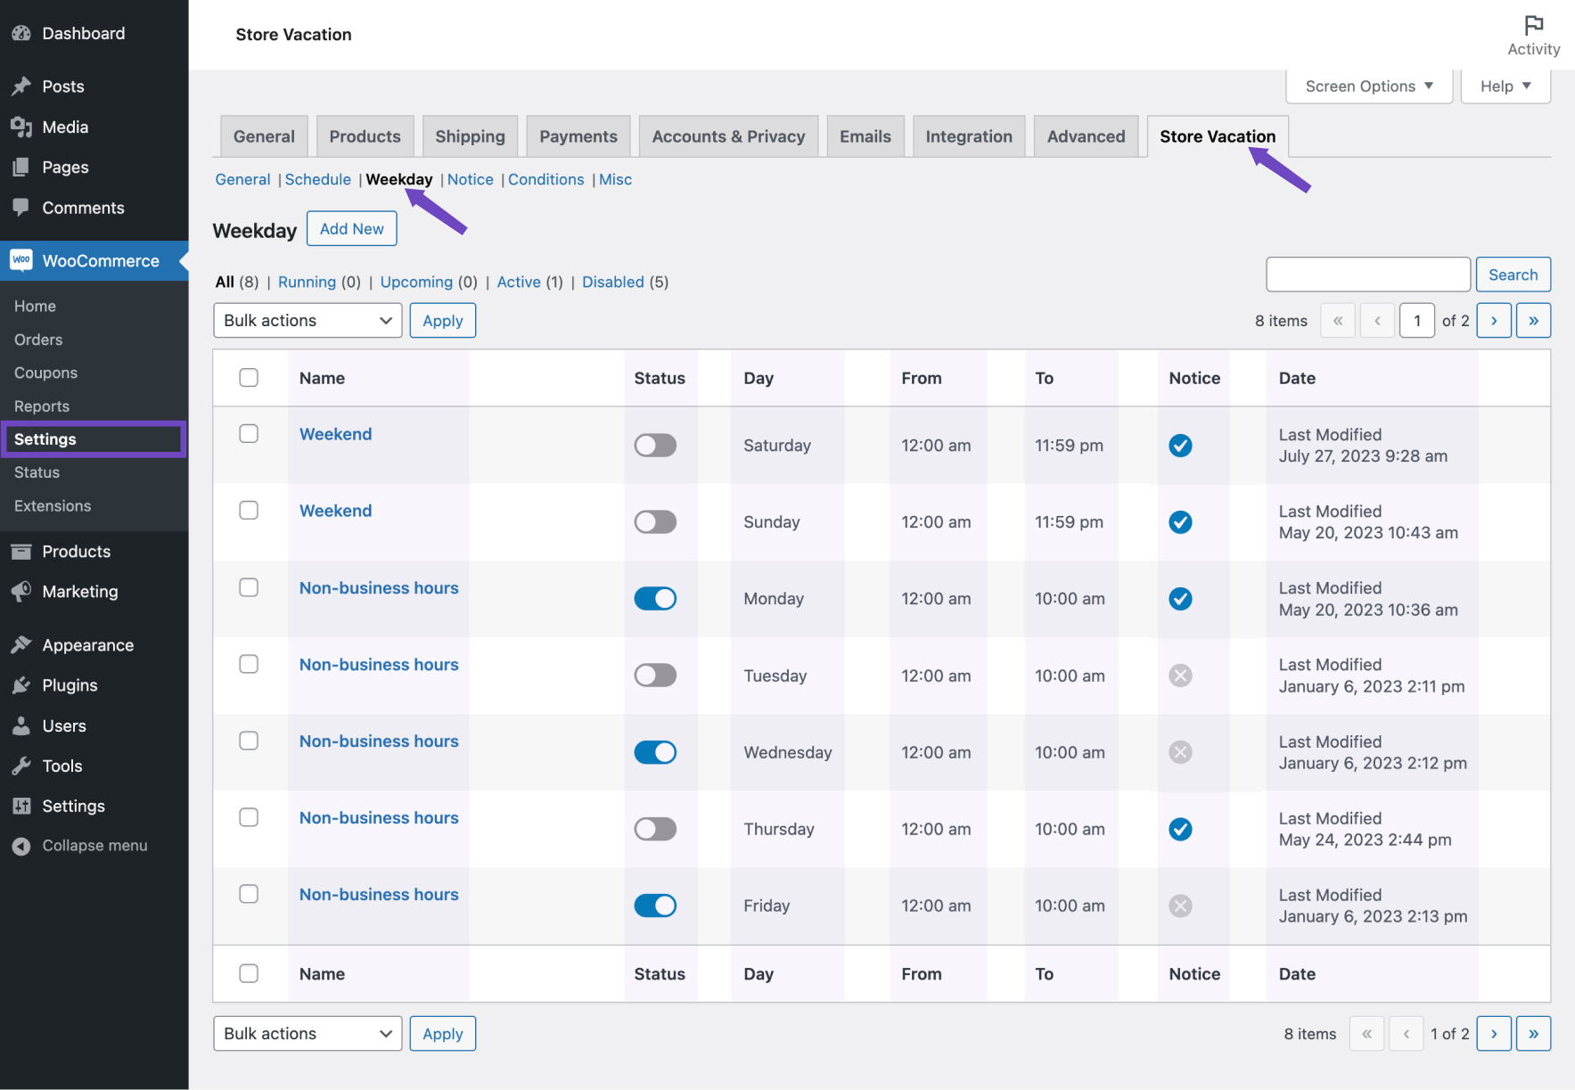Click the Activity flag icon
Screen dimensions: 1575x1090
1534,24
